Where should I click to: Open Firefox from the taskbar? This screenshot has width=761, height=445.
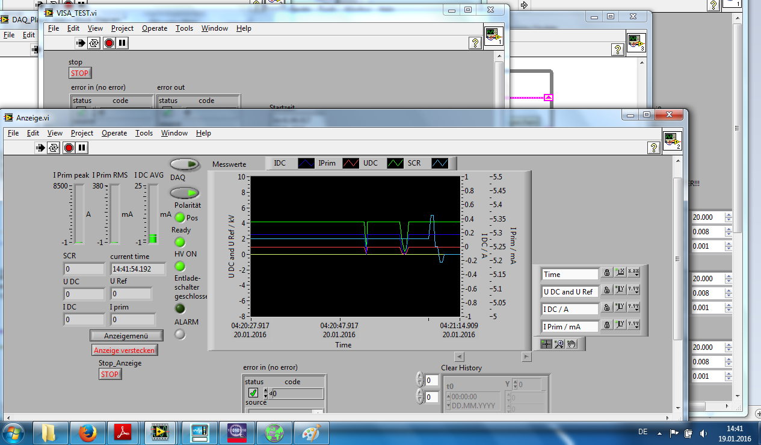pos(88,432)
